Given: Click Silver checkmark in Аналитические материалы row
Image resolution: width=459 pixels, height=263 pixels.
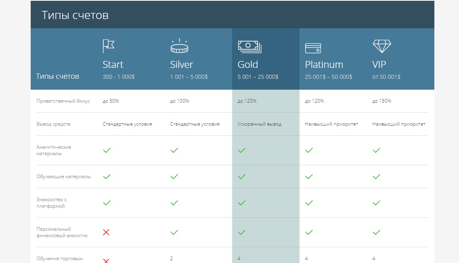Looking at the screenshot, I should (174, 150).
